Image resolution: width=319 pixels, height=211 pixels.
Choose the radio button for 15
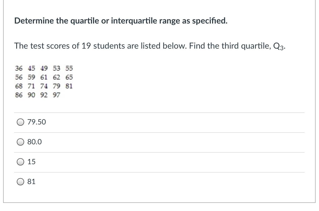tap(20, 162)
